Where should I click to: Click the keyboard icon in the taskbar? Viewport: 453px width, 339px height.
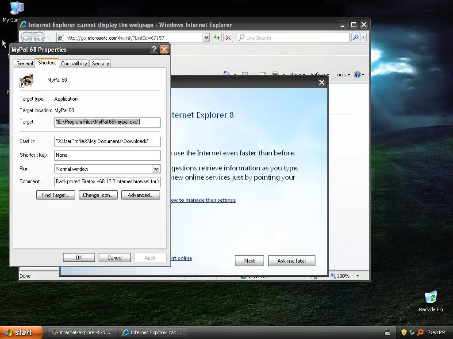coord(388,333)
